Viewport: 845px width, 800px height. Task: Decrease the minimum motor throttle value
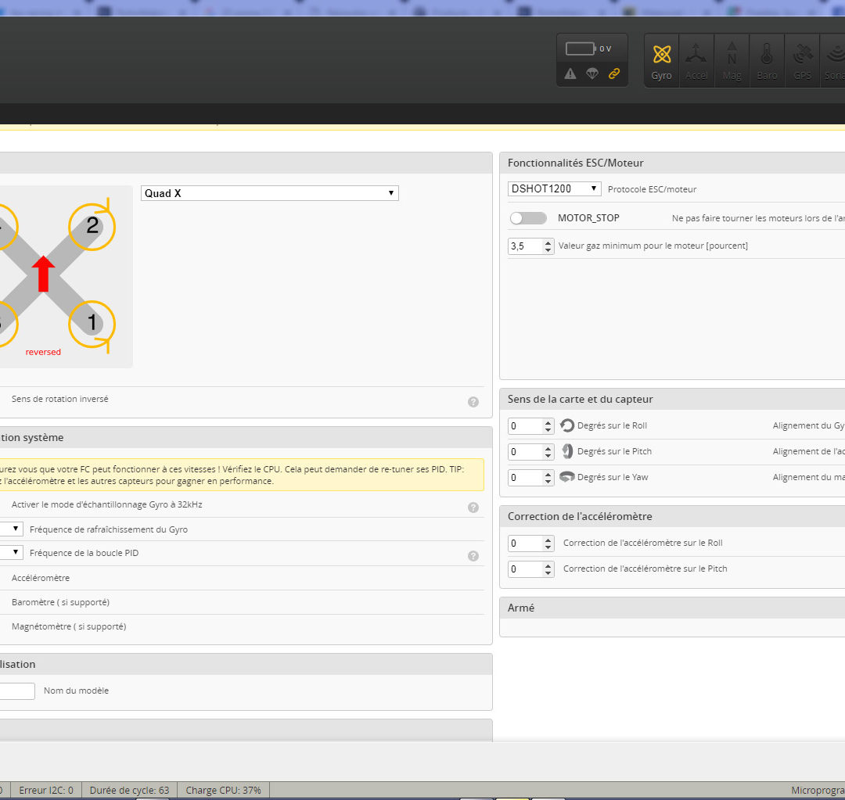coord(548,250)
